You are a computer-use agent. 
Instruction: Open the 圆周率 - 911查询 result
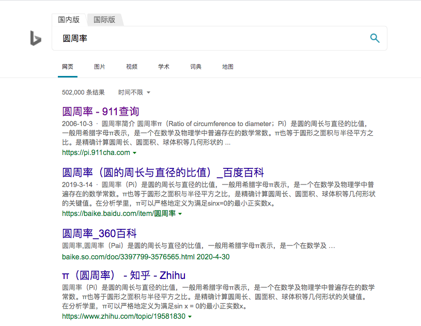(x=100, y=111)
